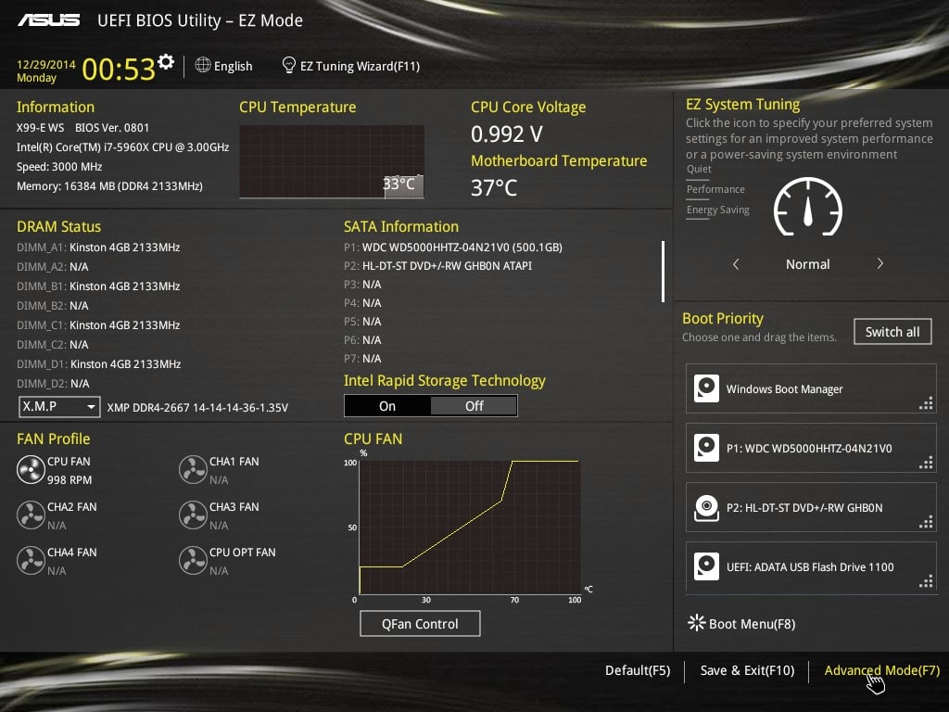Select the CHA1 FAN icon

tap(193, 470)
